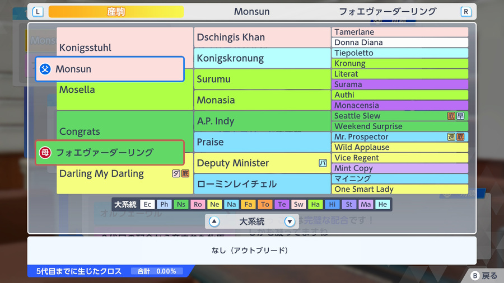Select the Surumu cell
Screen dimensions: 504x283
coord(262,79)
